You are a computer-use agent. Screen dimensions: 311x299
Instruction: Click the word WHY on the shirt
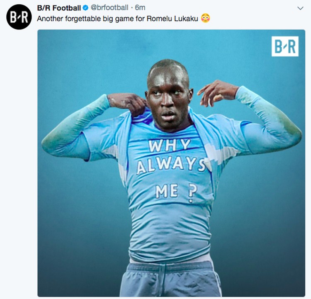(x=170, y=146)
